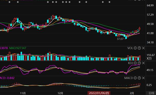The image size is (156, 95).
Task: Click the MACD indicator label
Action: pyautogui.click(x=129, y=78)
